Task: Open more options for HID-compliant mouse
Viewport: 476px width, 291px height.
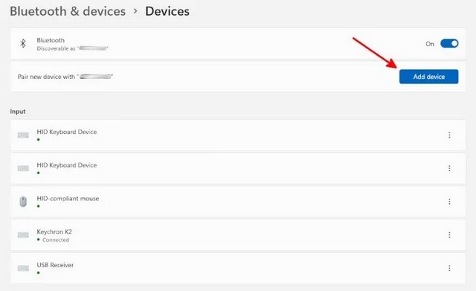Action: (x=449, y=202)
